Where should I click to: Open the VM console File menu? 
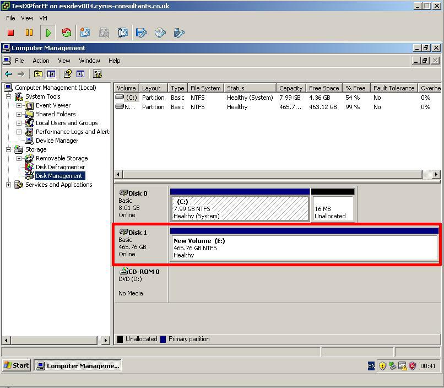pos(10,18)
